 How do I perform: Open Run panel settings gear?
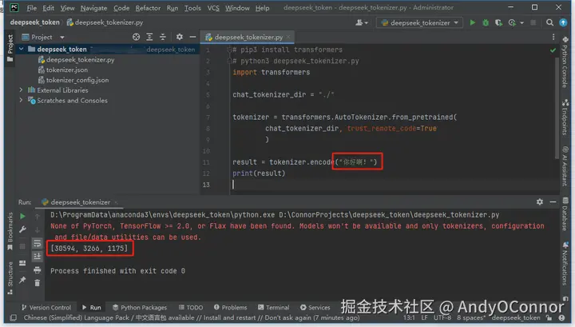click(x=540, y=201)
